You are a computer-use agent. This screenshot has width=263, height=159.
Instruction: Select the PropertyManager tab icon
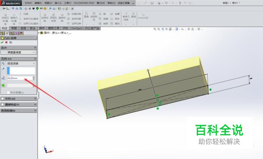[7, 33]
